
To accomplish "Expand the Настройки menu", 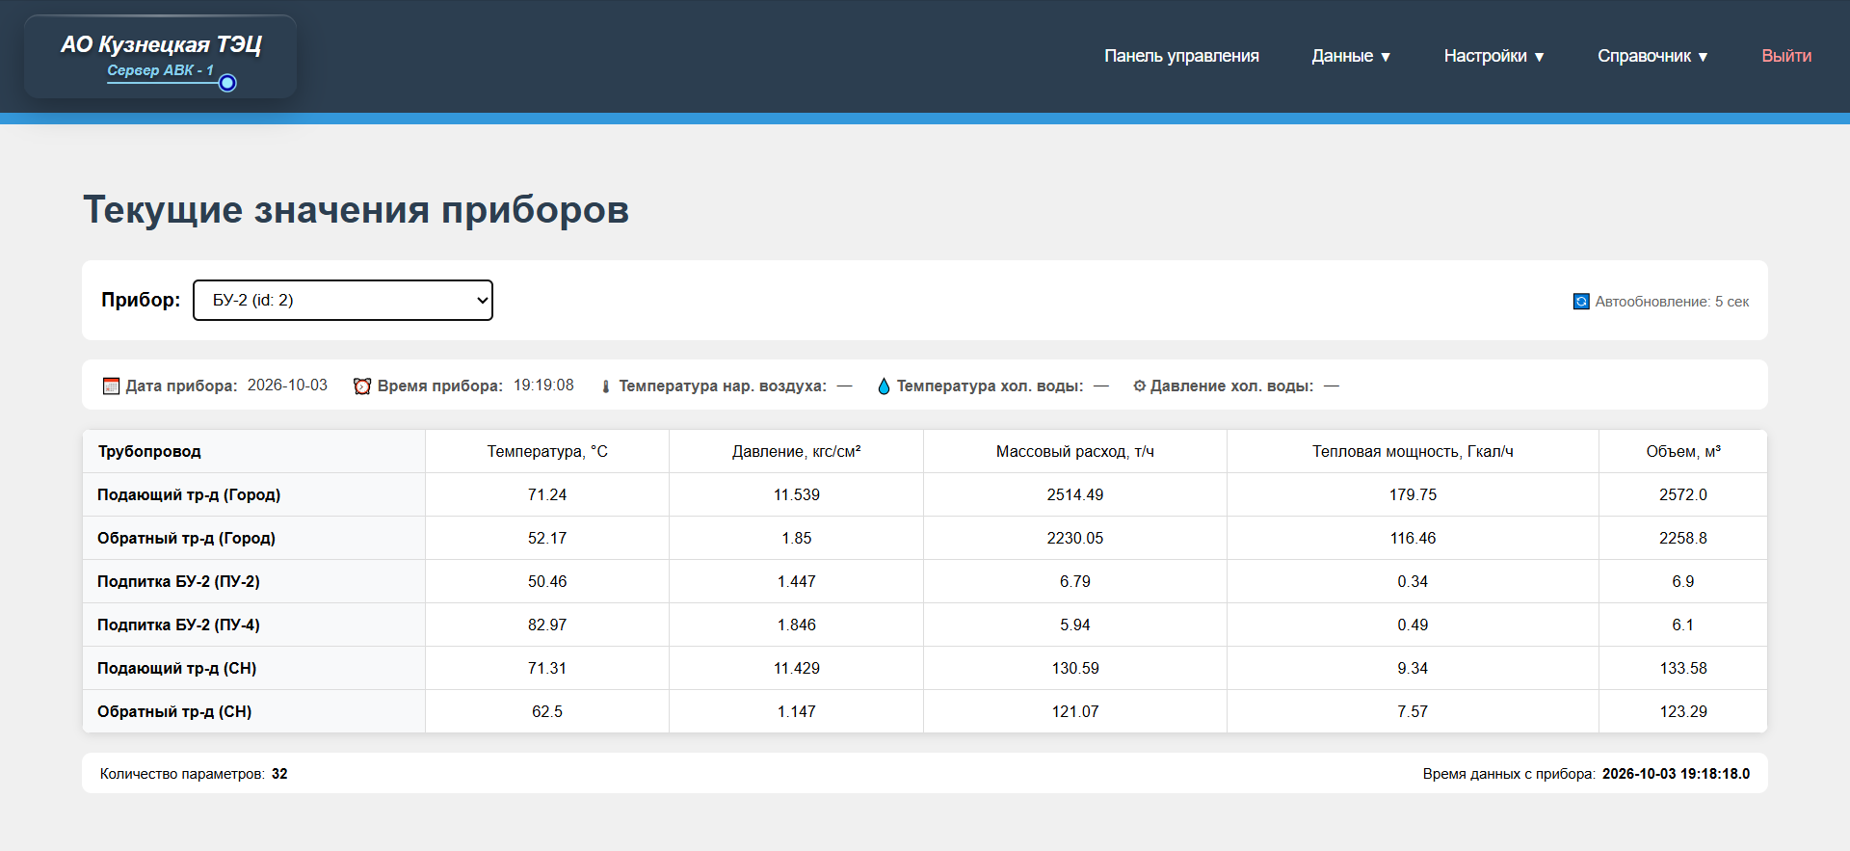I will point(1493,56).
